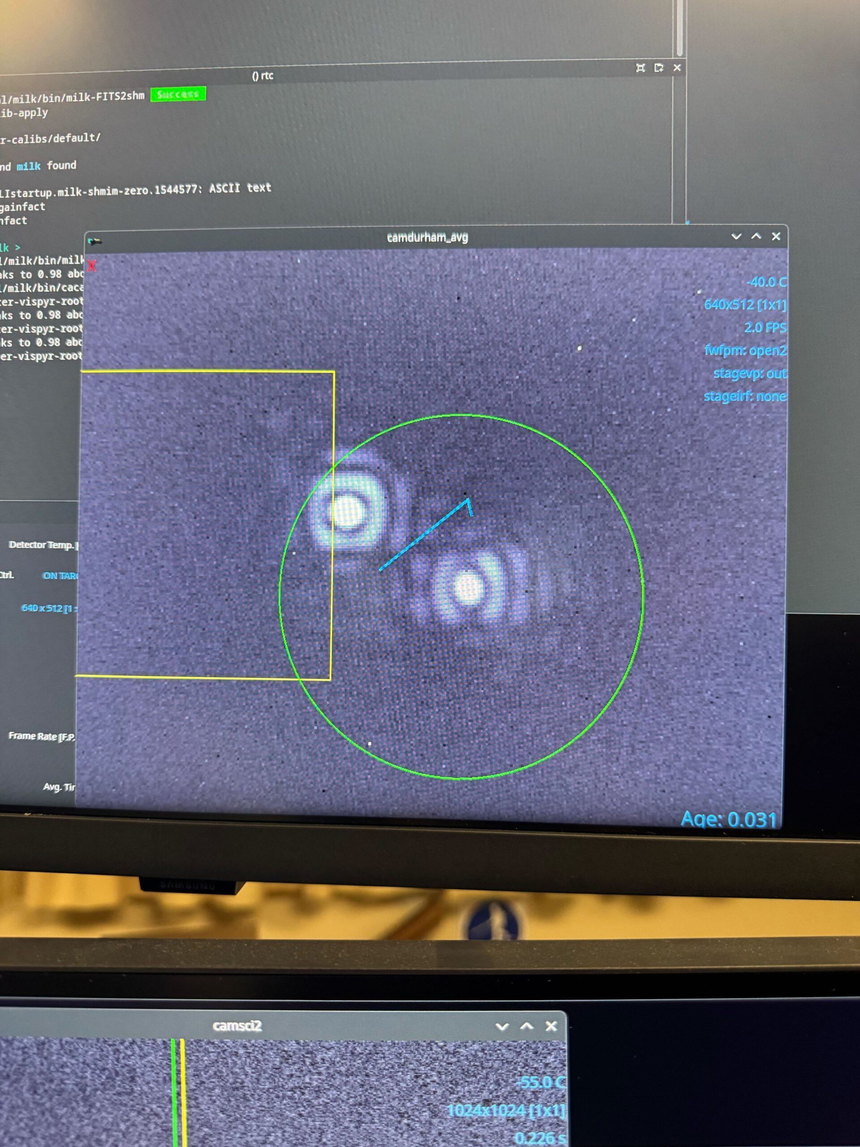Click the upper-left bright spot in camdurham image
Image resolution: width=860 pixels, height=1147 pixels.
[347, 511]
